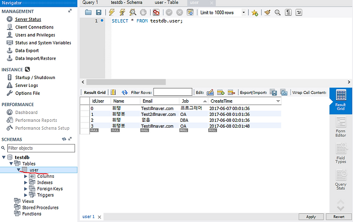Select the Result Grid side panel view
353x222 pixels.
pos(341,100)
